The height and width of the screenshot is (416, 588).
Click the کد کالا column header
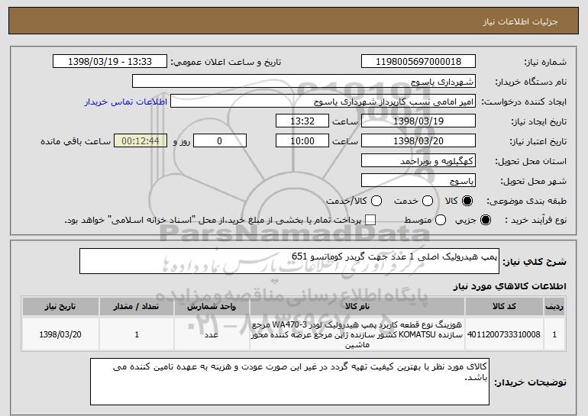[504, 307]
